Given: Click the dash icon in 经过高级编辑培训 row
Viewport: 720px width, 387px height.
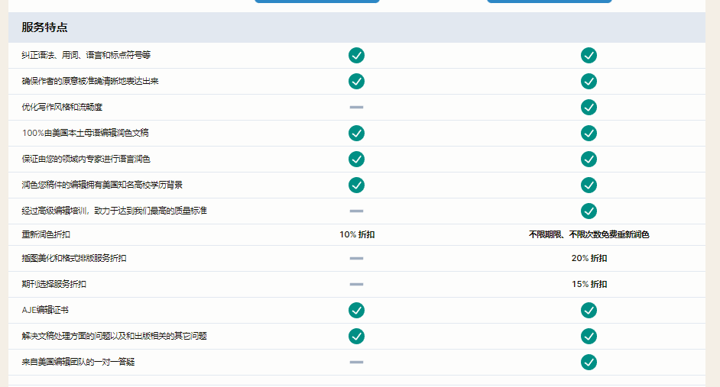Looking at the screenshot, I should [x=356, y=211].
